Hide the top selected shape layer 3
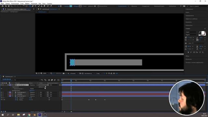 point(1,85)
